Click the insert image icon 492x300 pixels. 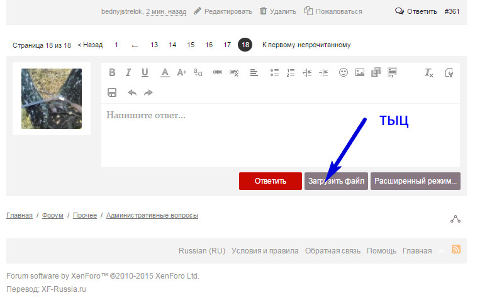pyautogui.click(x=360, y=72)
